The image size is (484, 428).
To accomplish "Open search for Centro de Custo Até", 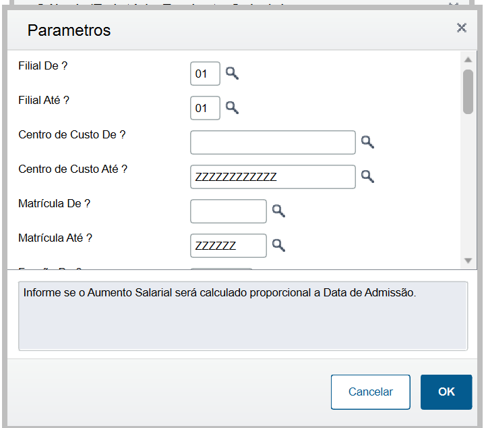I will tap(367, 177).
